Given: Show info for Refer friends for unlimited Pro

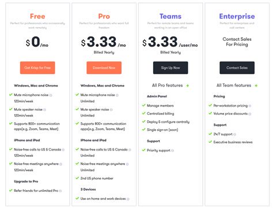Looking at the screenshot, I should pos(60,191).
